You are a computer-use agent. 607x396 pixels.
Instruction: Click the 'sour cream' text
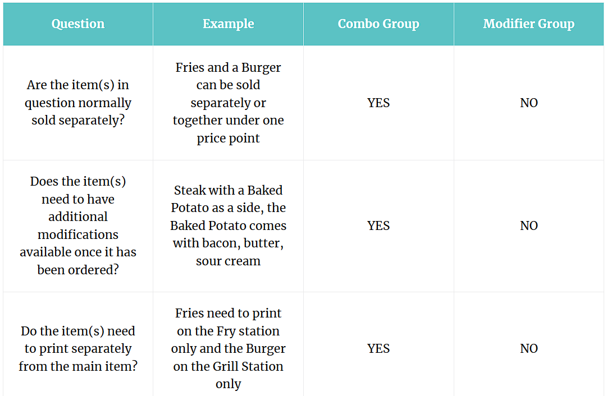point(228,261)
